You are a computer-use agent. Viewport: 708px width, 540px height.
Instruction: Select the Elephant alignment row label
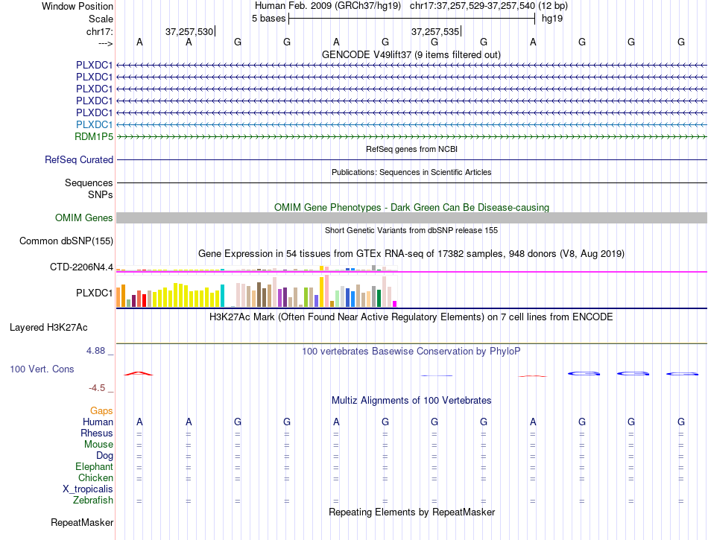[94, 466]
